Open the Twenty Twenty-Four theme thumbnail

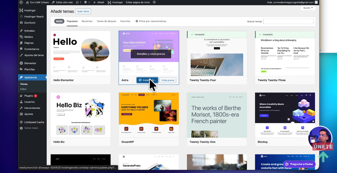tap(217, 53)
